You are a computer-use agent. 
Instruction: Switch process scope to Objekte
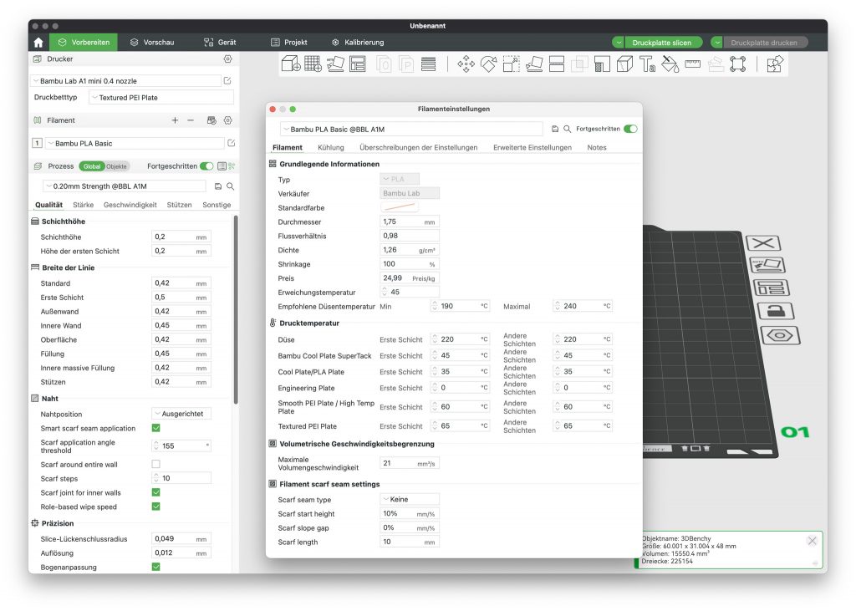click(x=116, y=166)
